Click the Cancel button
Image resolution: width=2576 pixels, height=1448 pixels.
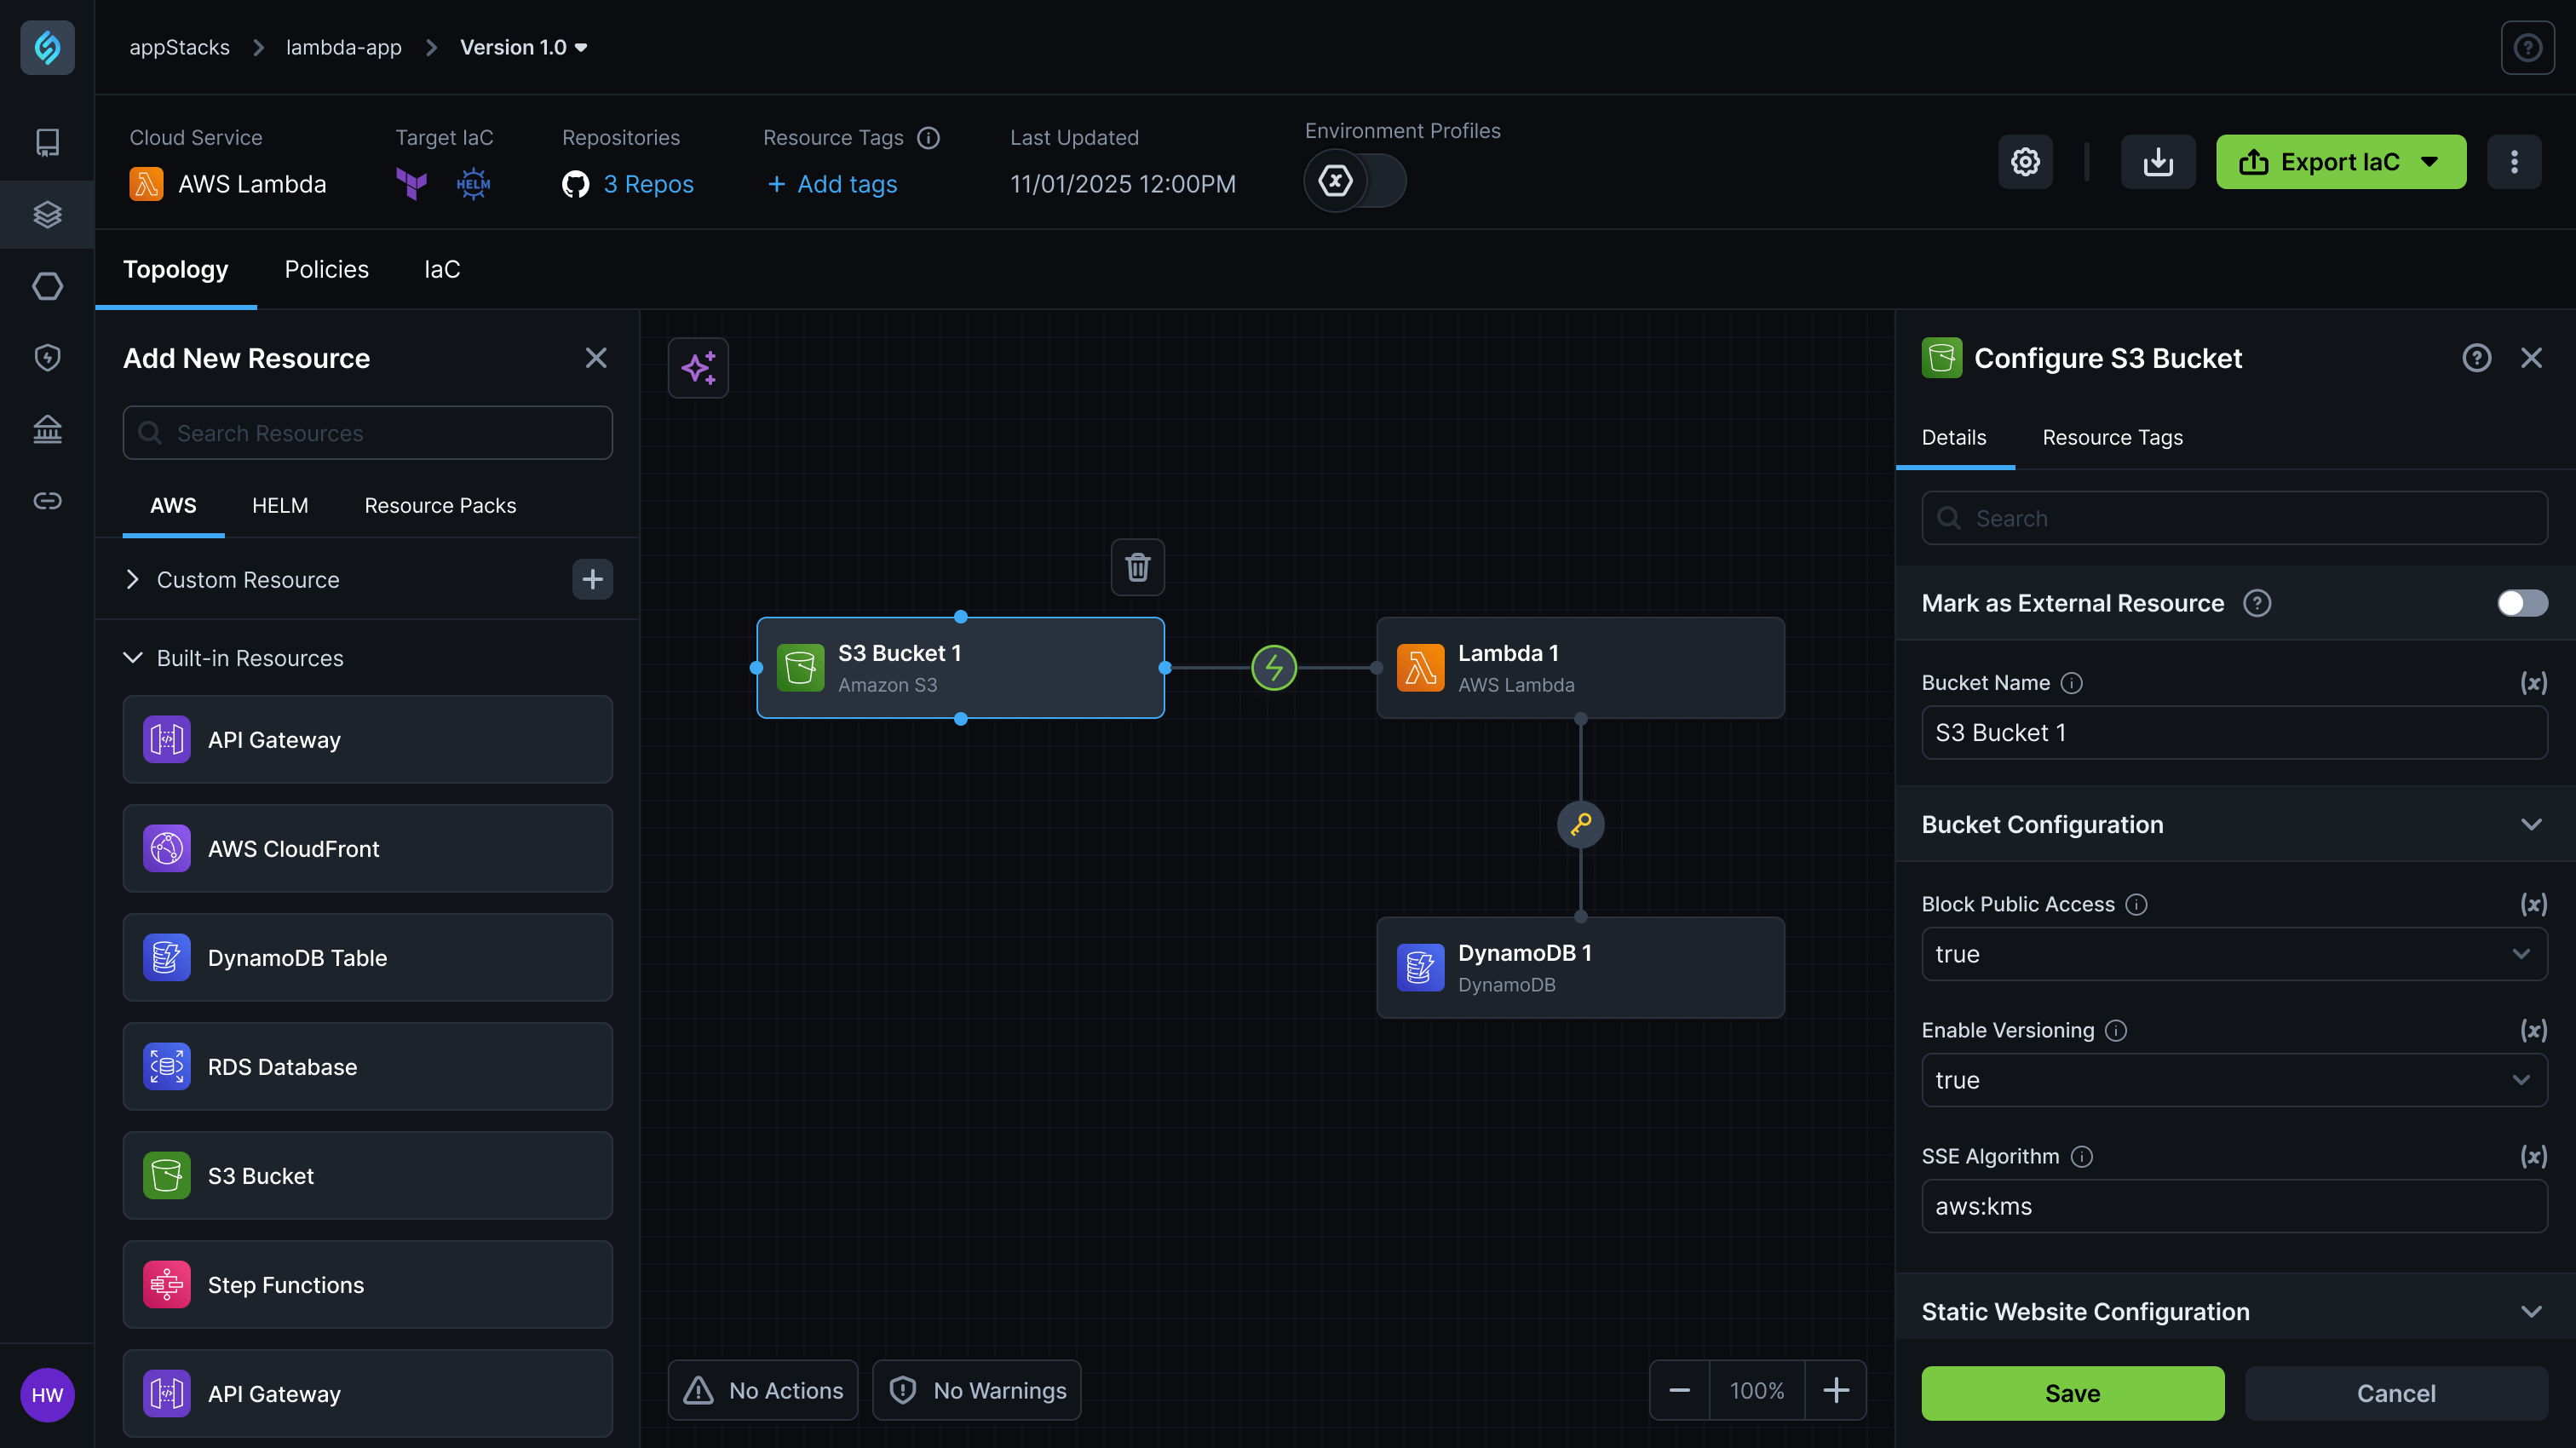(x=2395, y=1393)
